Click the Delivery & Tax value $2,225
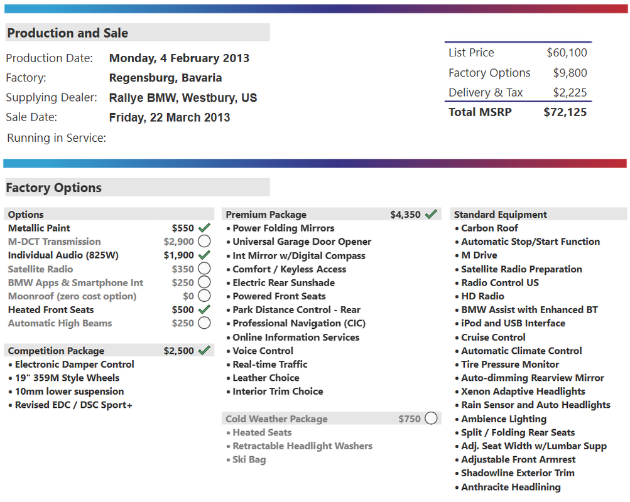 tap(570, 92)
